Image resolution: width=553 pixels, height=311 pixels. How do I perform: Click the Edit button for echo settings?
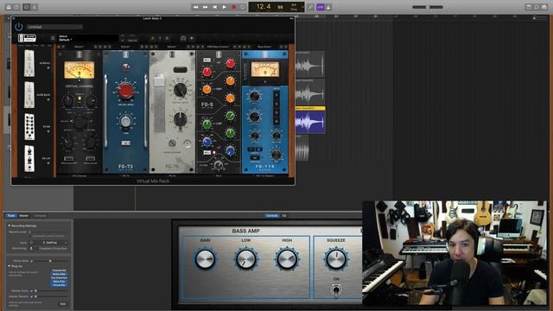(x=62, y=303)
